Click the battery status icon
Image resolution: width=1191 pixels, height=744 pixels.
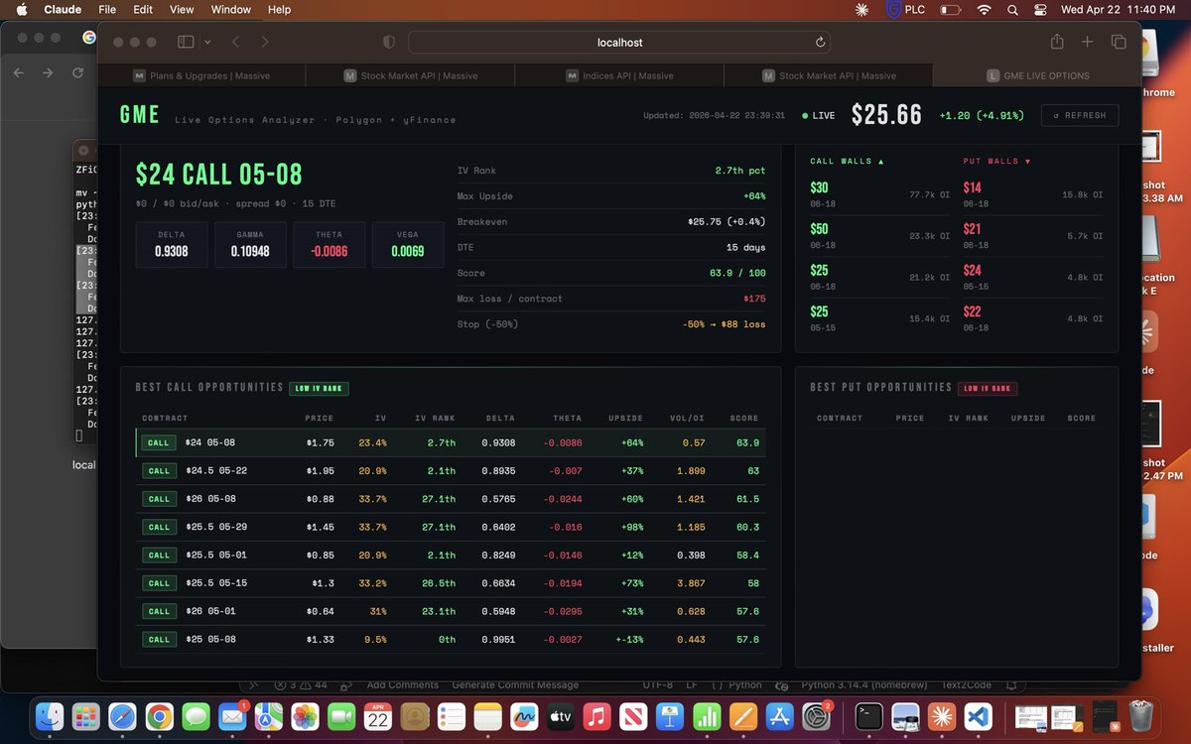pyautogui.click(x=950, y=9)
